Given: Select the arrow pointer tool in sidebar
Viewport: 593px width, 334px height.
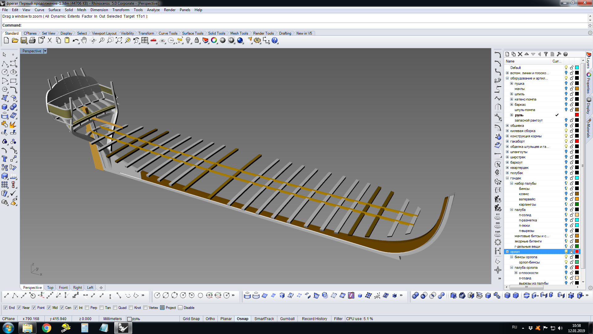Looking at the screenshot, I should tap(5, 55).
